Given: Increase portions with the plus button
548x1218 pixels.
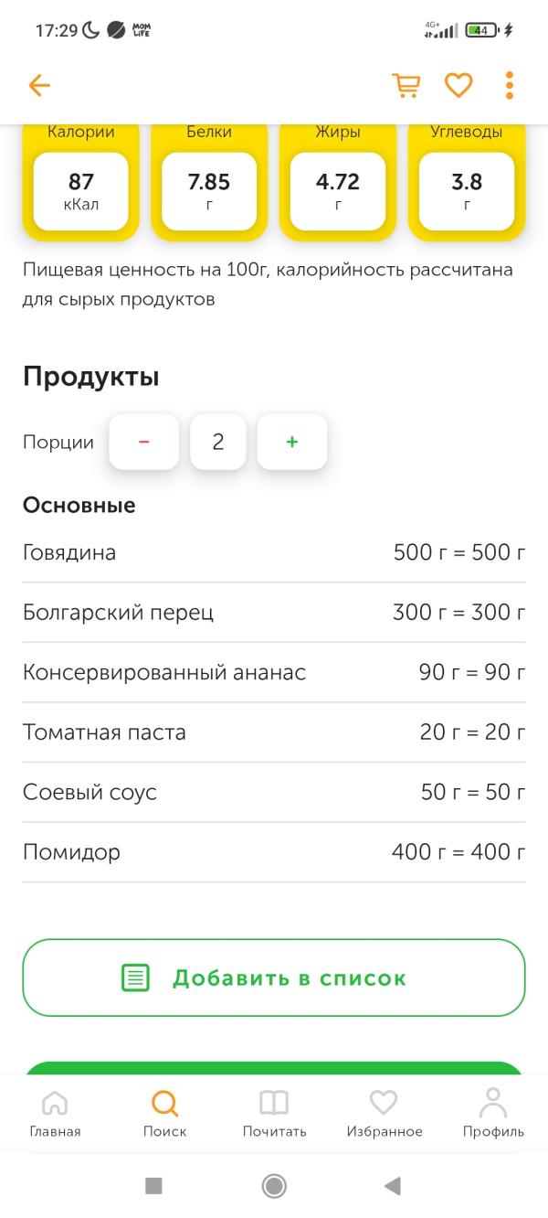Looking at the screenshot, I should coord(292,442).
